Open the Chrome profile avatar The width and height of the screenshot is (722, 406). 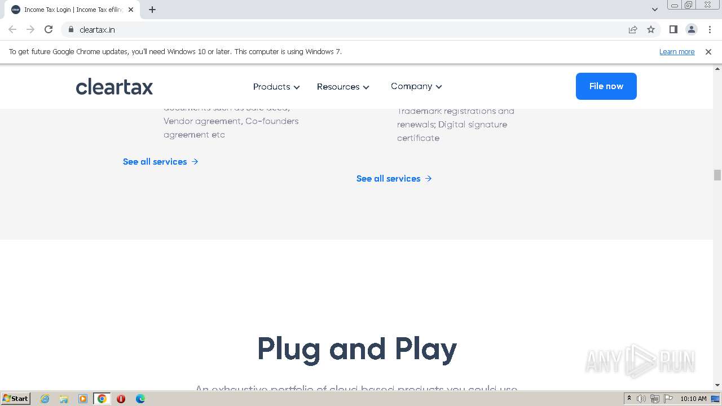point(691,29)
